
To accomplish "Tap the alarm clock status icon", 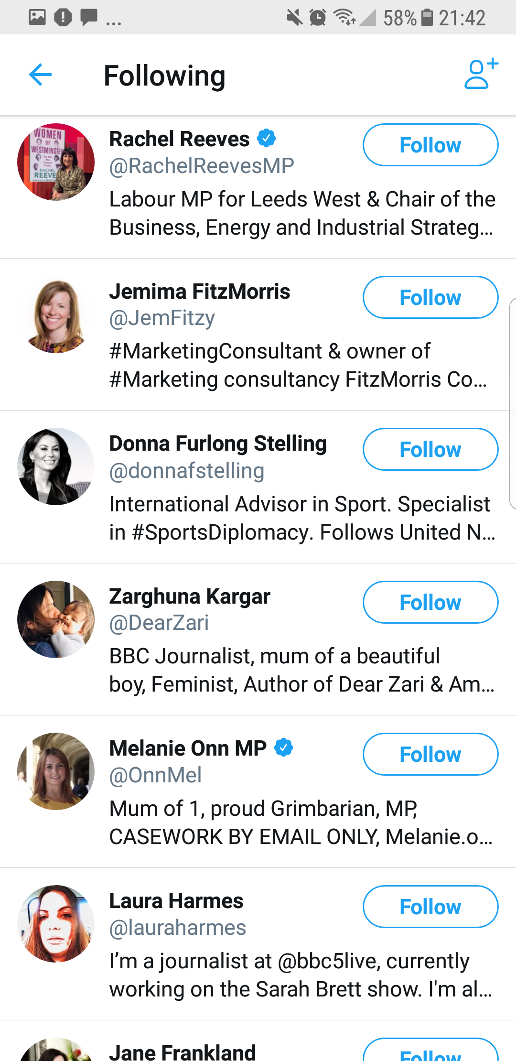I will coord(318,18).
